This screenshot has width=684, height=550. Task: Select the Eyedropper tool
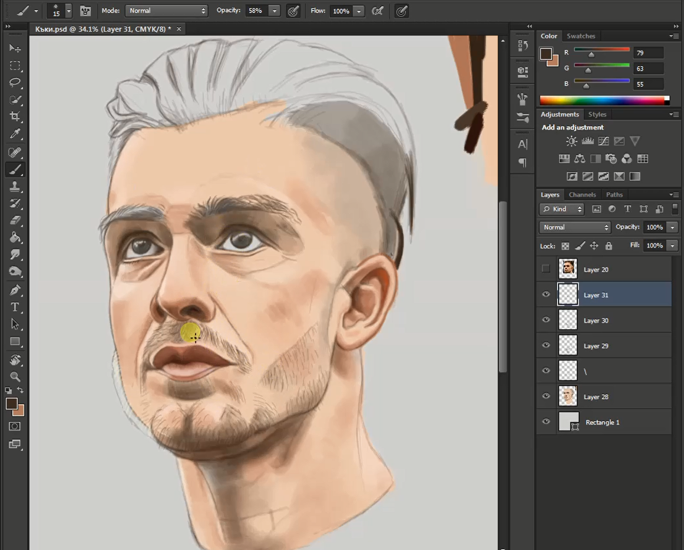point(15,134)
